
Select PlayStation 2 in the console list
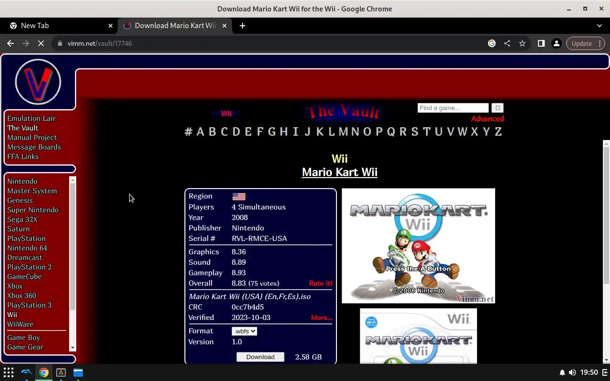[29, 267]
